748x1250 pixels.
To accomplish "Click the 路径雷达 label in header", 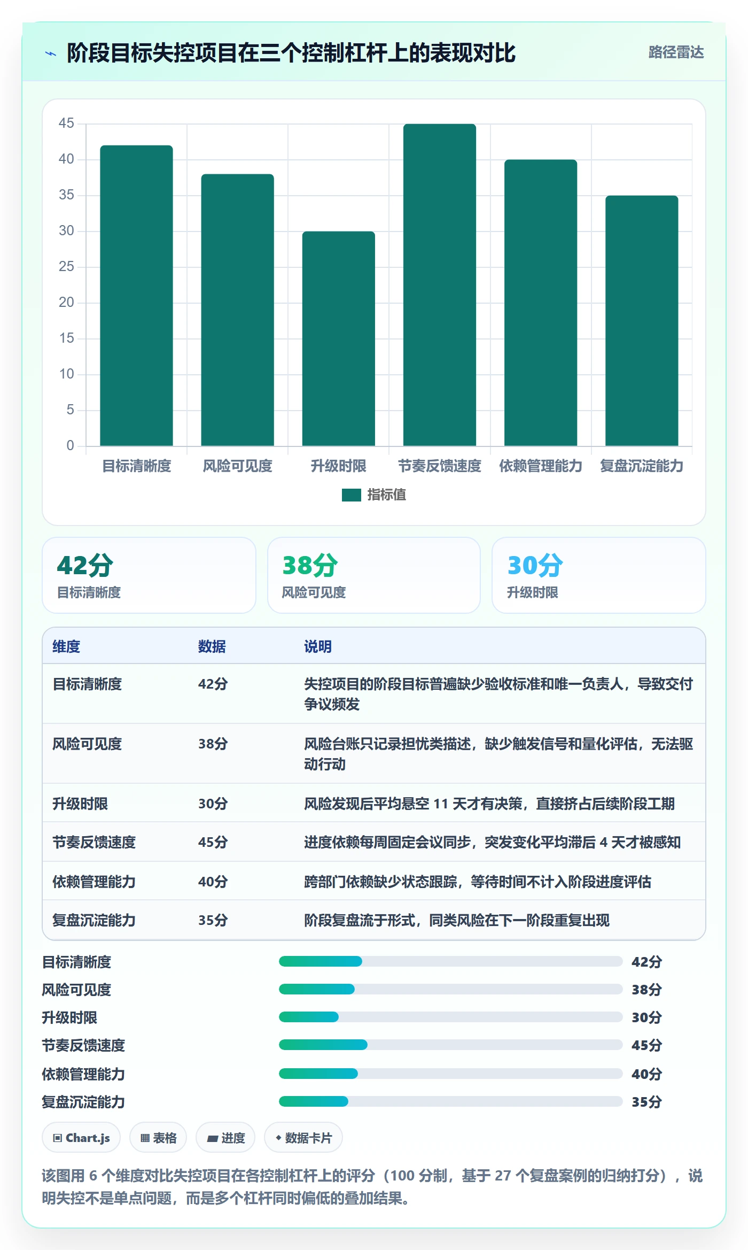I will (x=676, y=52).
